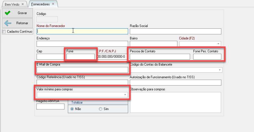Open the Cidade (F2) dropdown
The image size is (254, 132).
(218, 44)
